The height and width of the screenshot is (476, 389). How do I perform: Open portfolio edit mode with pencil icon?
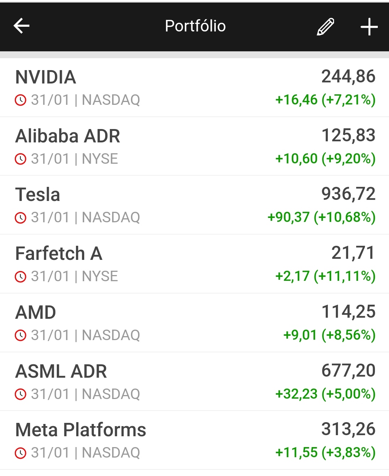point(325,27)
